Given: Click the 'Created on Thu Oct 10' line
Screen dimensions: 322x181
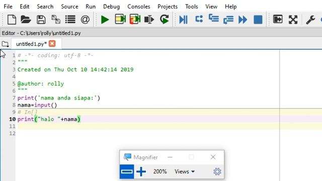Looking at the screenshot, I should (x=75, y=69).
